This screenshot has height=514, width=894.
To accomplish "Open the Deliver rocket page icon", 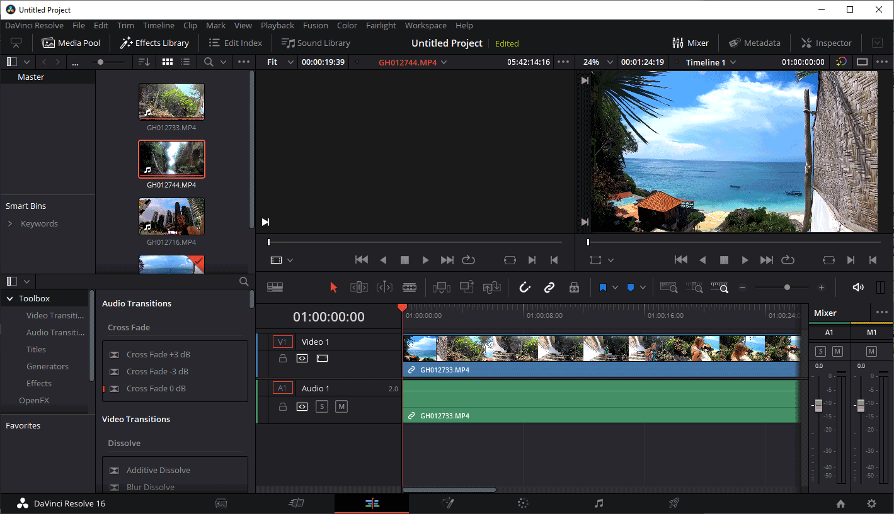I will click(x=673, y=503).
